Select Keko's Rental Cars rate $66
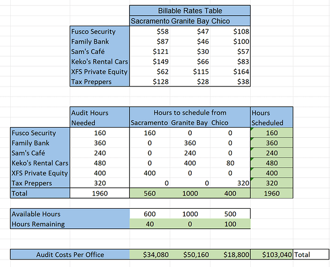 (x=190, y=61)
